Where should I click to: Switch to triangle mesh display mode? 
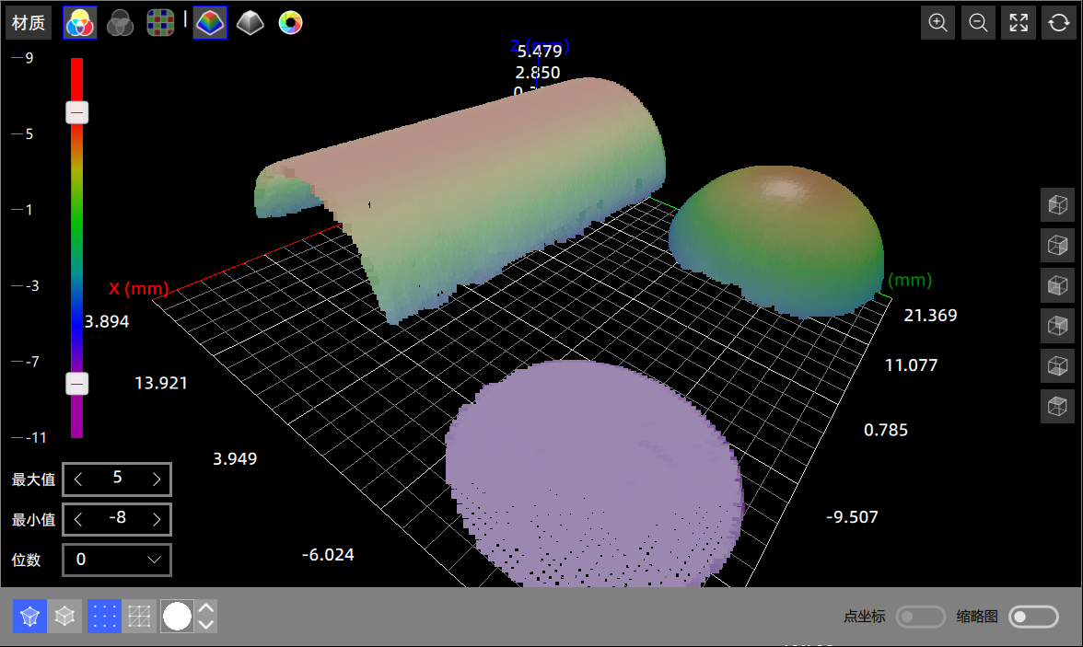(139, 617)
